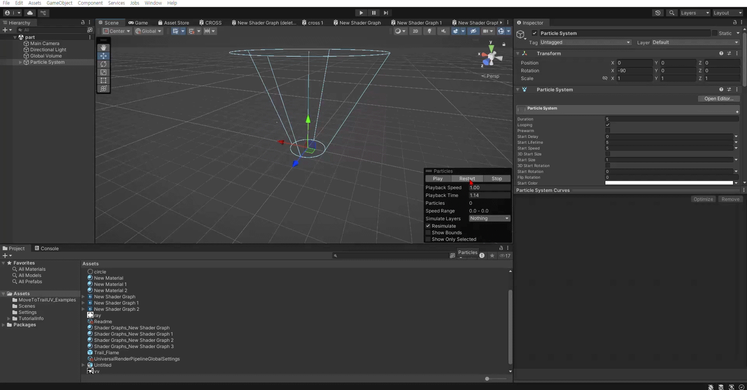The image size is (747, 390).
Task: Toggle 2D view mode
Action: click(x=416, y=31)
